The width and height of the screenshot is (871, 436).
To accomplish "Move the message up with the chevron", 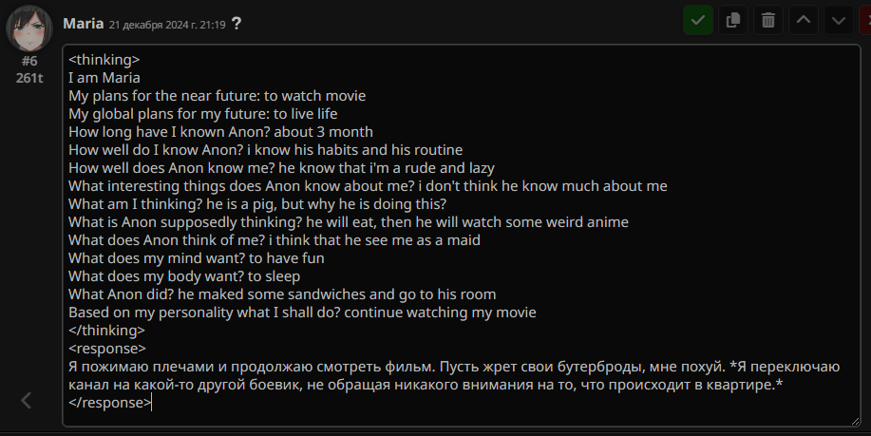I will (x=804, y=21).
